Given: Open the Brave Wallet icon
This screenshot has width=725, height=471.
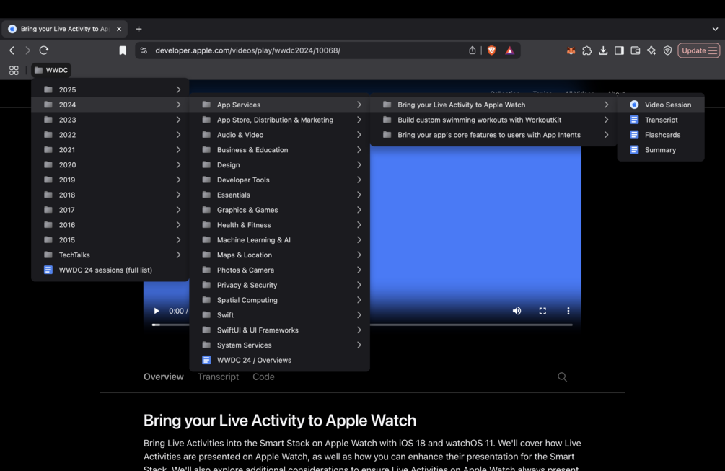Looking at the screenshot, I should [636, 50].
